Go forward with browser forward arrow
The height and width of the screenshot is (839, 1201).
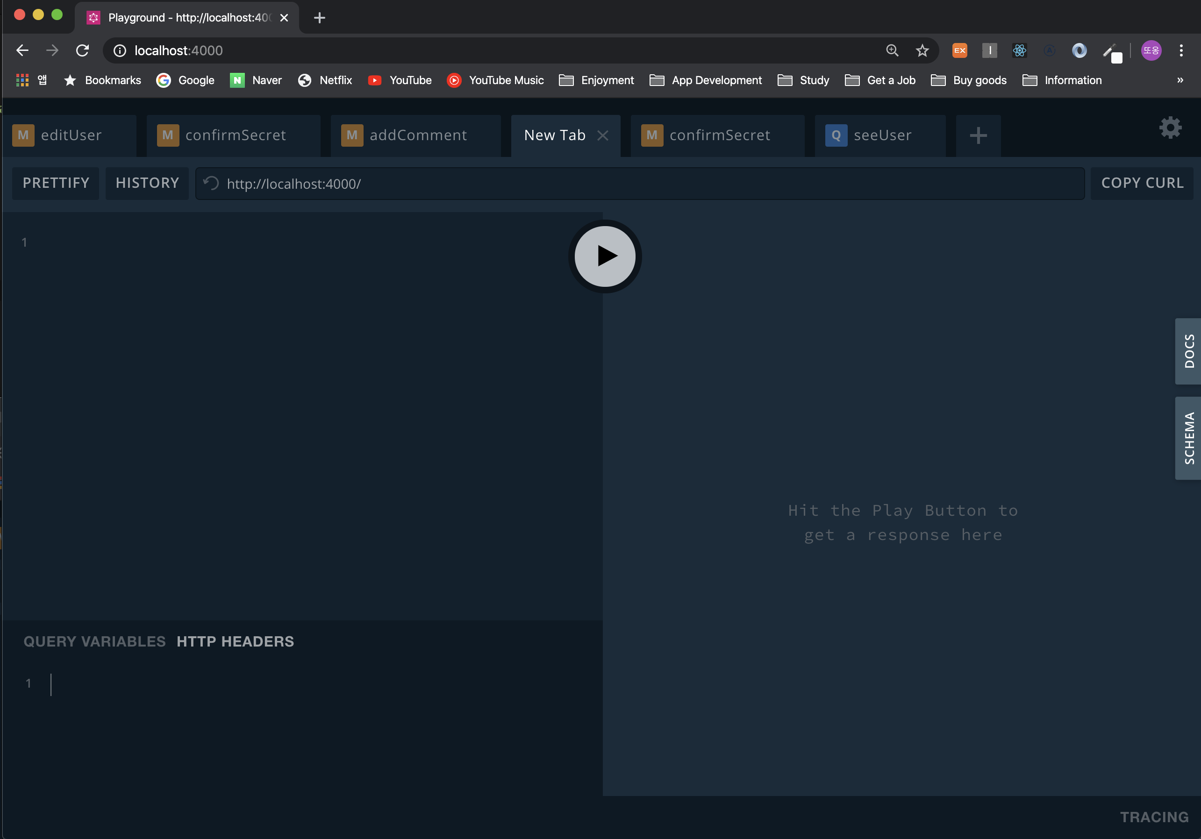[52, 50]
